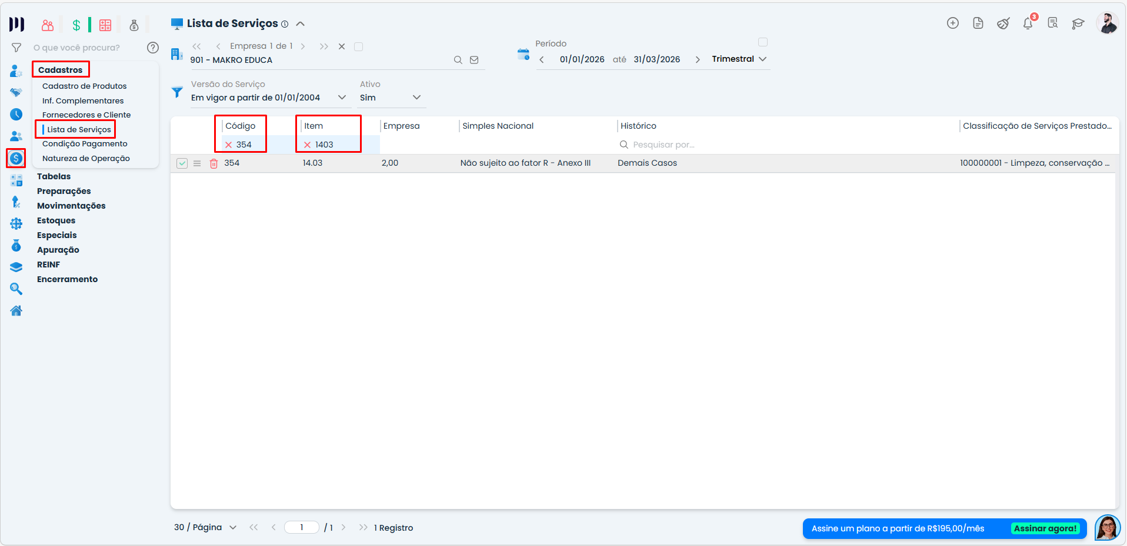Viewport: 1127px width, 546px height.
Task: Click the row drag handle for 354
Action: [197, 163]
